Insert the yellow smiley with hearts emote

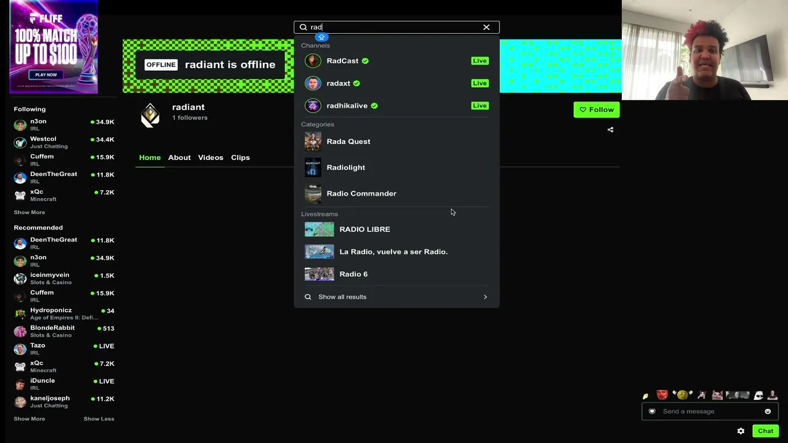682,395
